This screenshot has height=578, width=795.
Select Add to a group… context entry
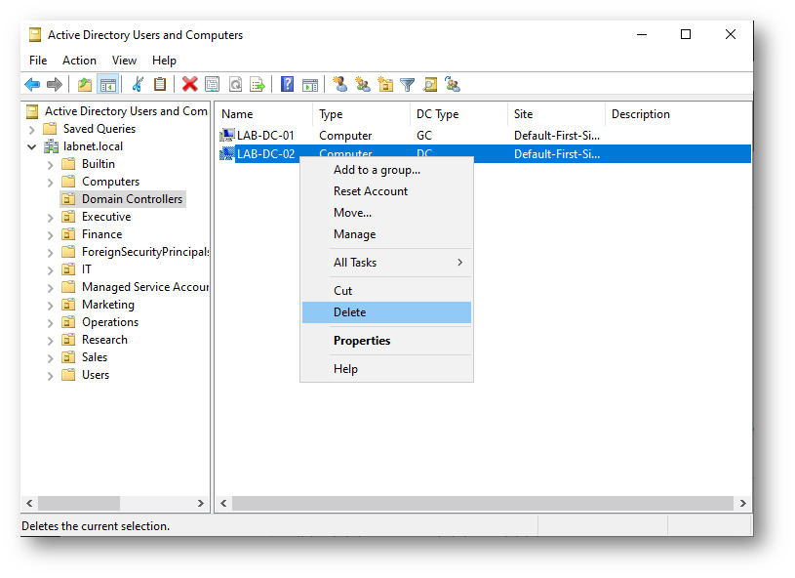point(386,170)
